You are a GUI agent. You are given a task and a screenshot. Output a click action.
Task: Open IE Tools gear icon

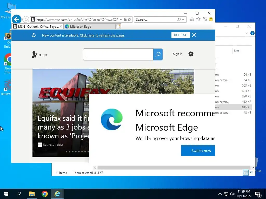pyautogui.click(x=205, y=19)
